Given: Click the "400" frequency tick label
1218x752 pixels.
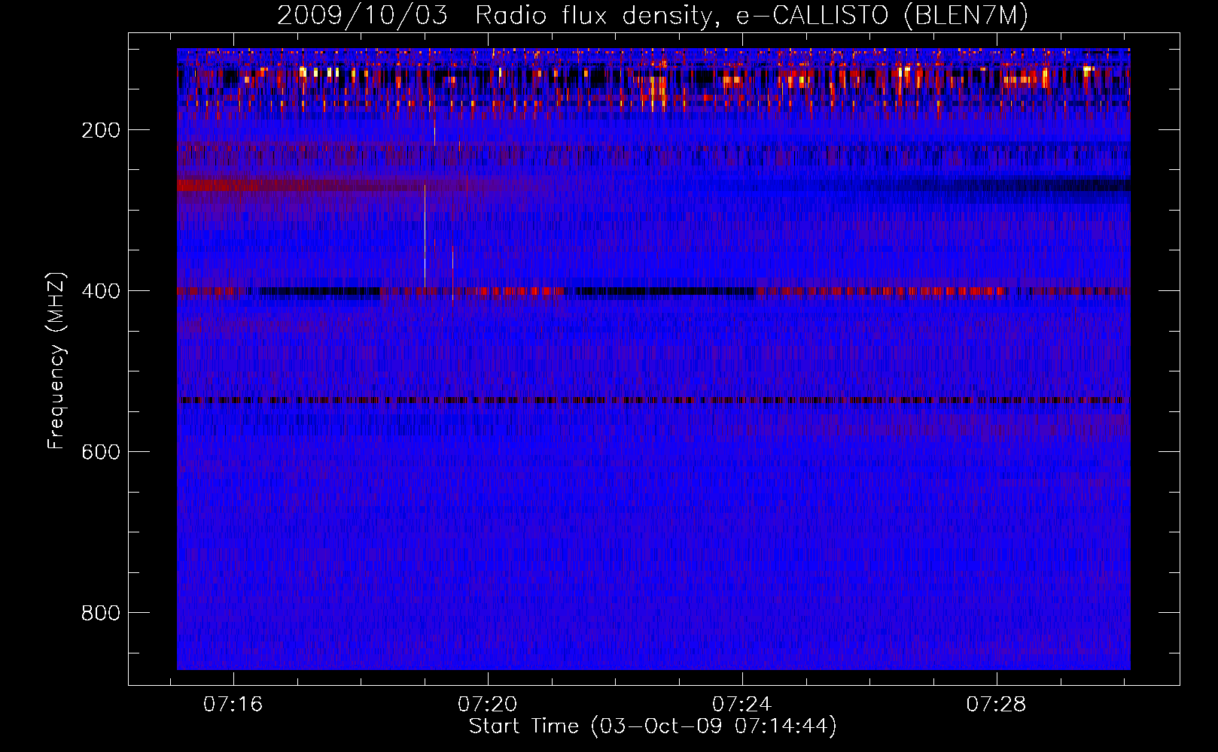Looking at the screenshot, I should pyautogui.click(x=101, y=291).
